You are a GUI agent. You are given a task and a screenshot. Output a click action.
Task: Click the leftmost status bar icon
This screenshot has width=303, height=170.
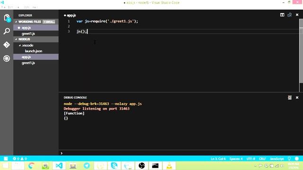pos(6,159)
